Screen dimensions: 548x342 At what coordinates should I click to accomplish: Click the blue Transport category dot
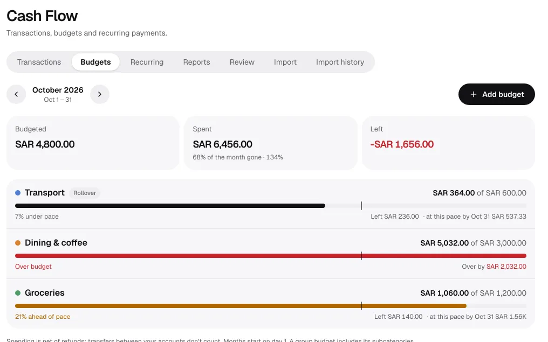click(18, 193)
